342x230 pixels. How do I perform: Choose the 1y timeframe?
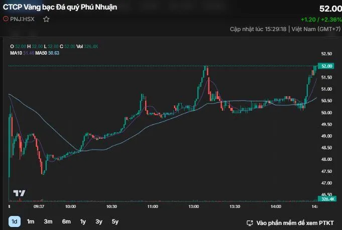[x=83, y=221]
